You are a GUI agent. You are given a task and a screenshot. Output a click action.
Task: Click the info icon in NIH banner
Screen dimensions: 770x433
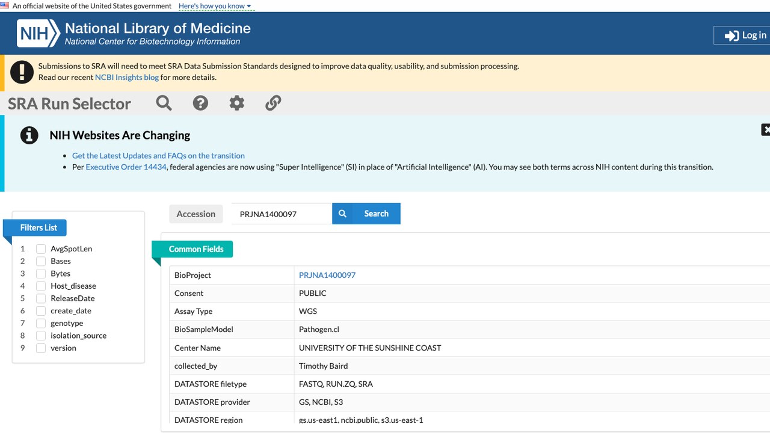coord(29,135)
